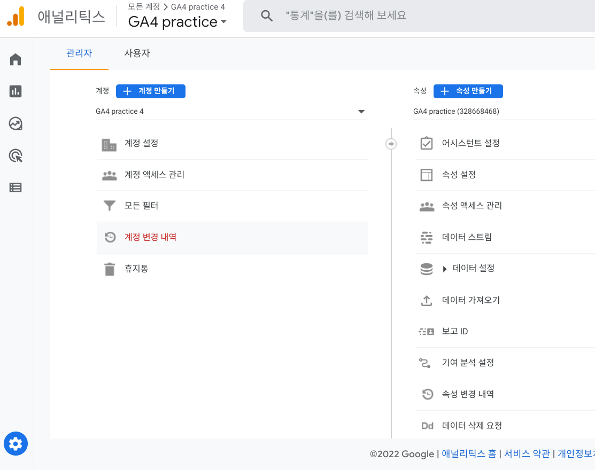Click the checkbox icon for 어시스턴트 설정
Screen dimensions: 595x470
(x=427, y=143)
